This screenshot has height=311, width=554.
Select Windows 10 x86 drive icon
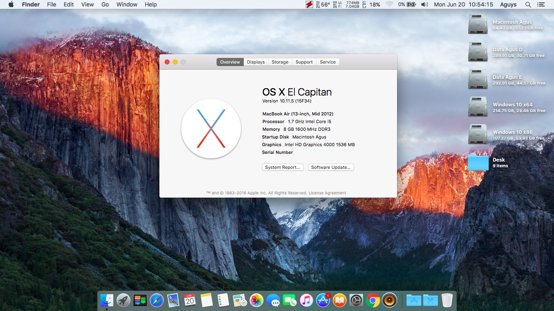pyautogui.click(x=478, y=134)
